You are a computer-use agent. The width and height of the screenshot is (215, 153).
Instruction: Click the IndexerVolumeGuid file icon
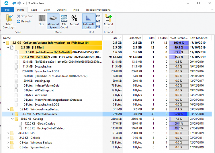[x=16, y=86]
